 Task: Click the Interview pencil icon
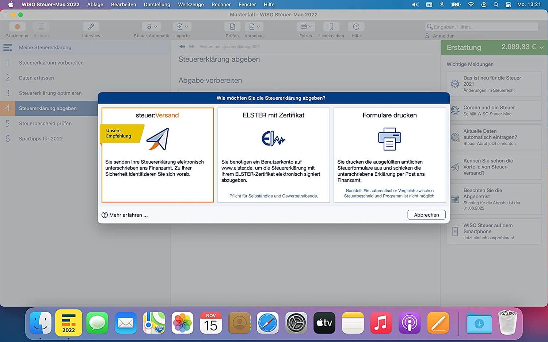pos(91,27)
